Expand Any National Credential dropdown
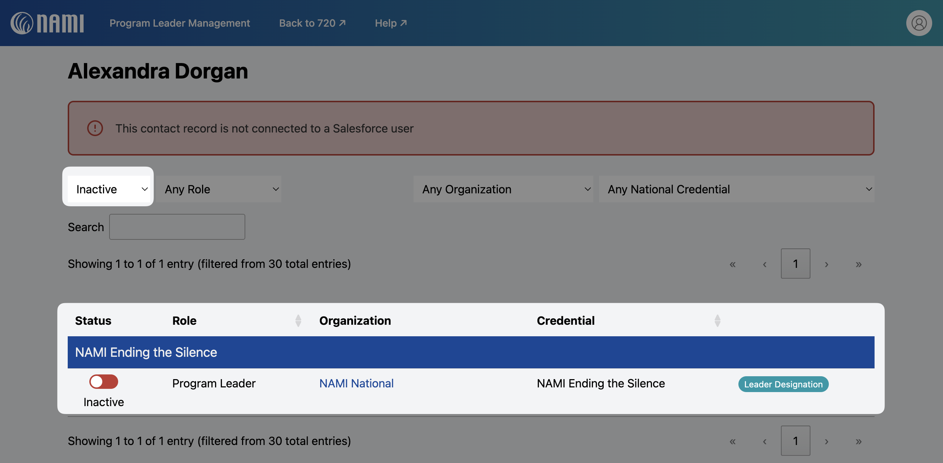943x463 pixels. point(736,189)
